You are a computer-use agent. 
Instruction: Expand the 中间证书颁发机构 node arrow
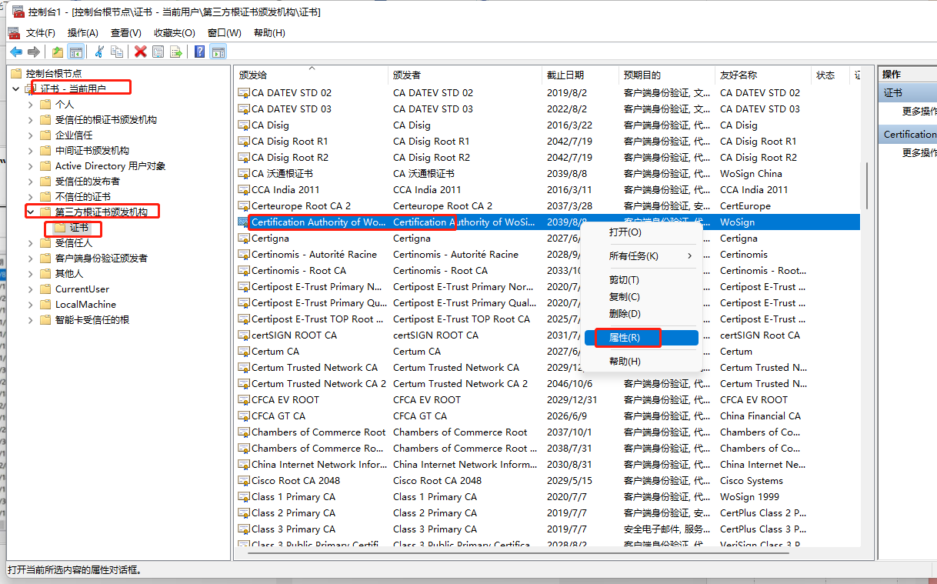[31, 150]
